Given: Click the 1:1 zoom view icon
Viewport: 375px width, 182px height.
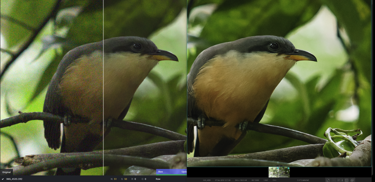Looking at the screenshot, I should tap(334, 180).
